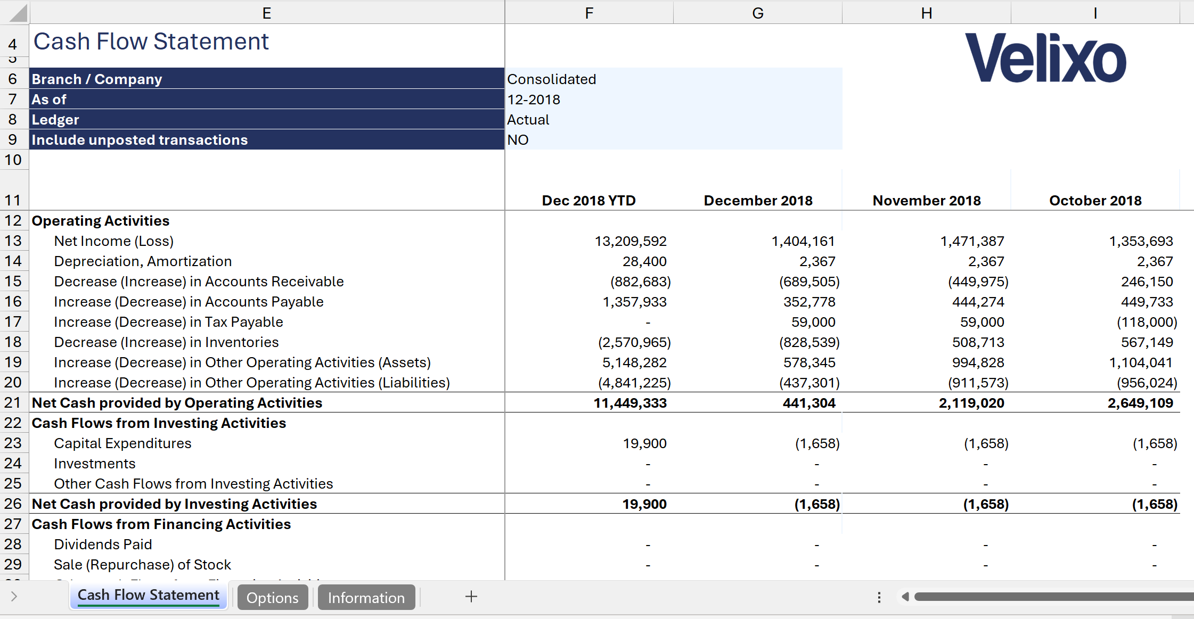The width and height of the screenshot is (1194, 619).
Task: Select October receivable cell 246,150
Action: click(1095, 282)
